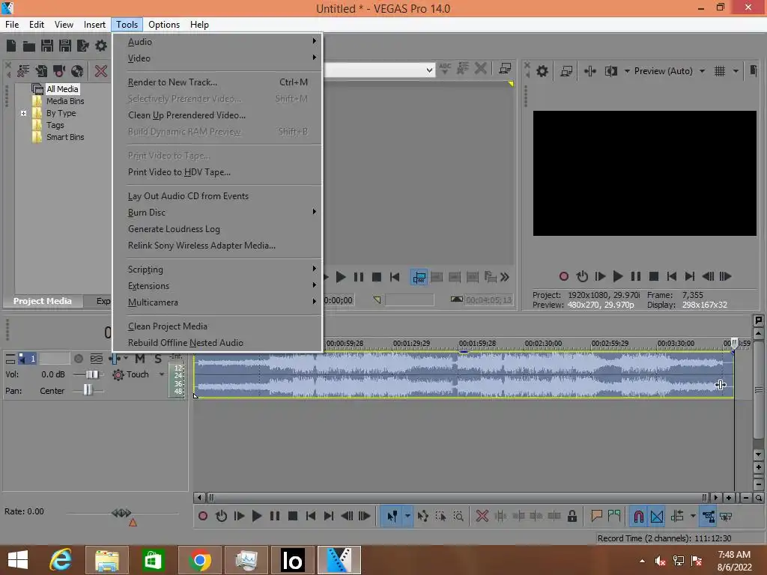Solo track 1 with the S button
Screen dimensions: 767x575
tap(157, 359)
